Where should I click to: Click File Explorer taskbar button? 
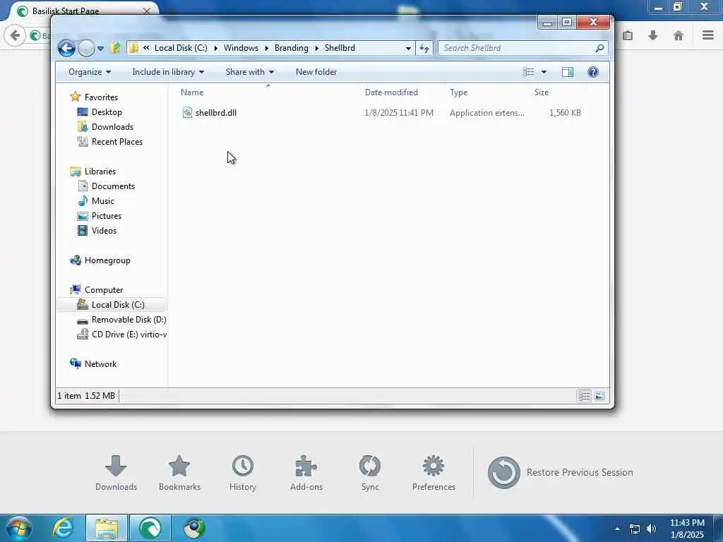click(107, 528)
